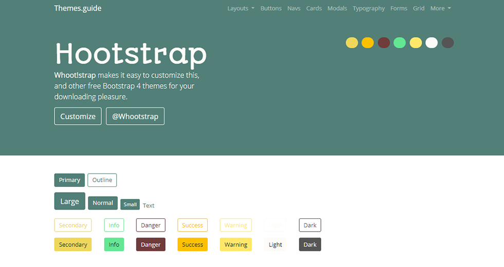Click the Text link button

[x=149, y=205]
